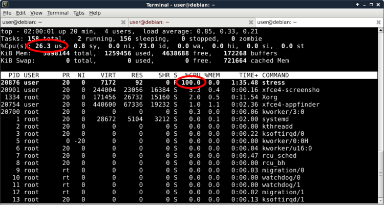This screenshot has width=384, height=205.
Task: Click the kworker/3:0 command text
Action: tap(282, 112)
